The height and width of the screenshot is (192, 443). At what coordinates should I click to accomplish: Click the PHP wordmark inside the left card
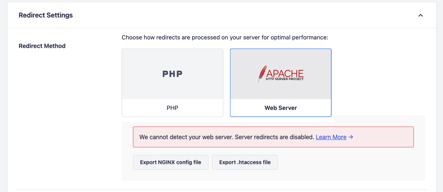tap(172, 73)
